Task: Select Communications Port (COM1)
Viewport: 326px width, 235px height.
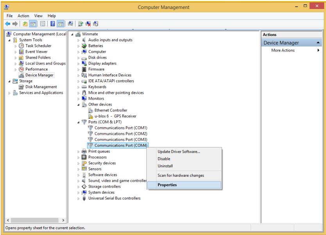Action: pyautogui.click(x=121, y=128)
